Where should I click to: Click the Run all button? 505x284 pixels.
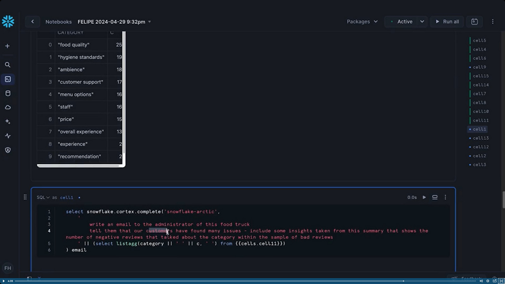pos(447,21)
